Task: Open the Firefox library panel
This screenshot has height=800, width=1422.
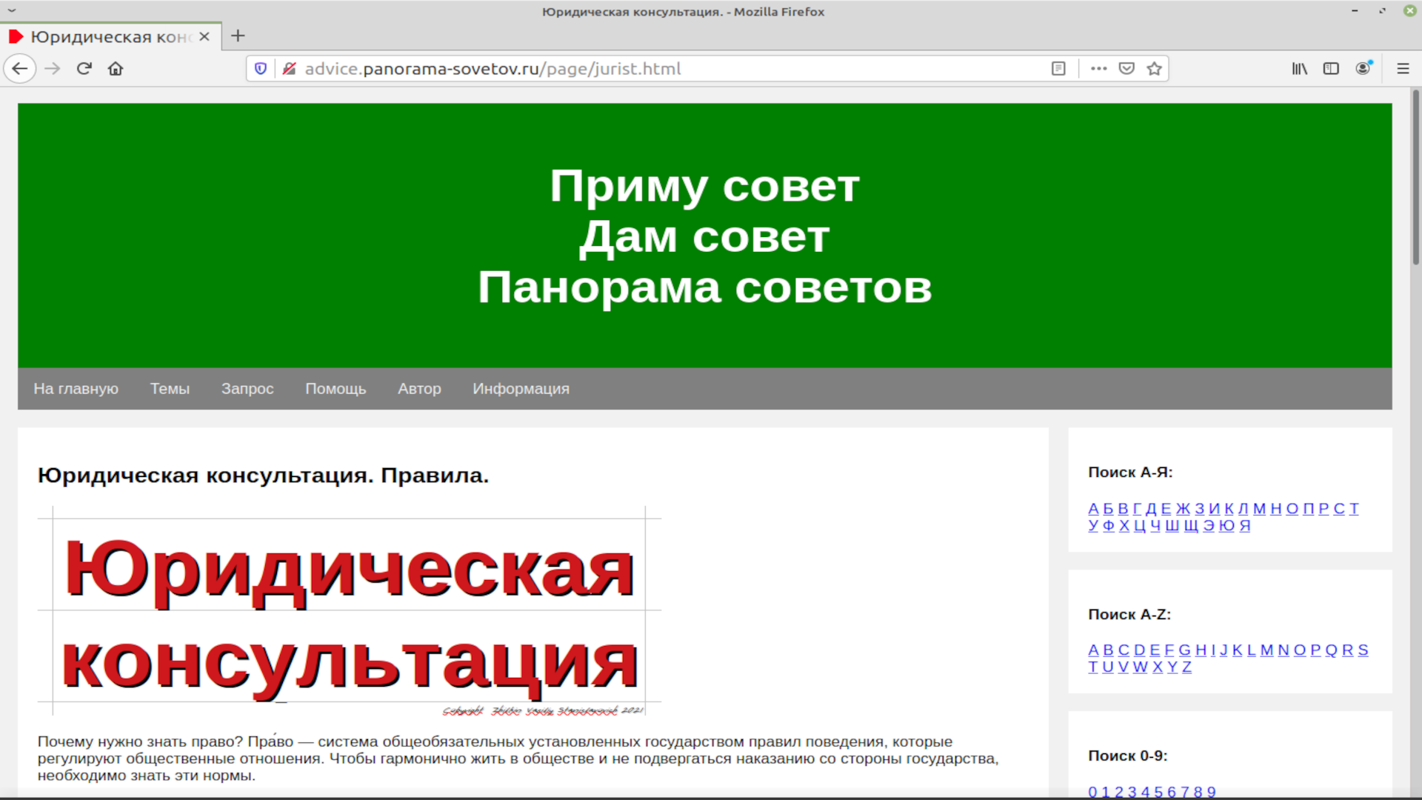Action: (1298, 68)
